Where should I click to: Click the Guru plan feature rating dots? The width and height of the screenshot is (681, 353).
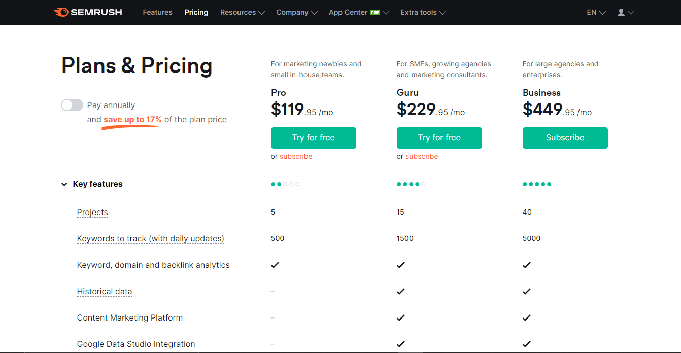click(x=411, y=184)
